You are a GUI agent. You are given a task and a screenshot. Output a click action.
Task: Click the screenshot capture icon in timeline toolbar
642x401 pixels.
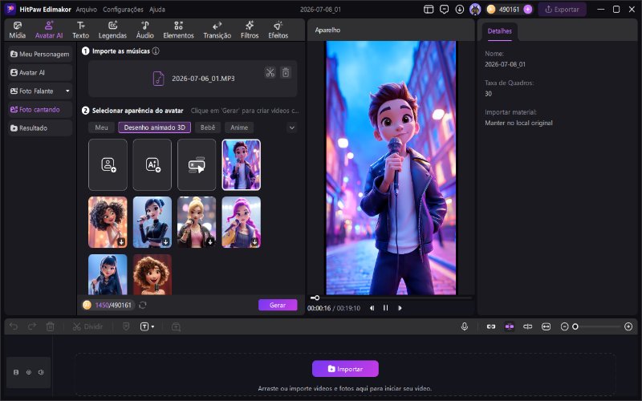[x=176, y=326]
